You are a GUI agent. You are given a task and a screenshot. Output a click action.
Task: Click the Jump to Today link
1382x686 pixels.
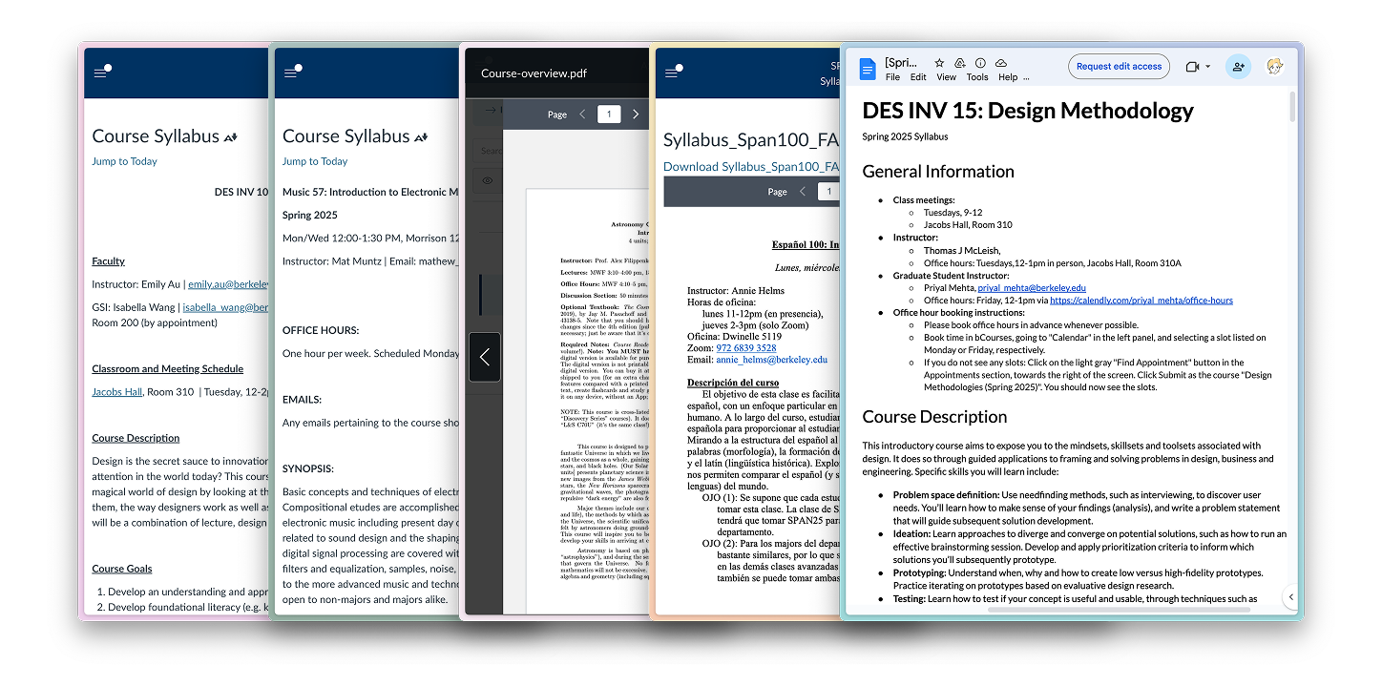(x=124, y=160)
